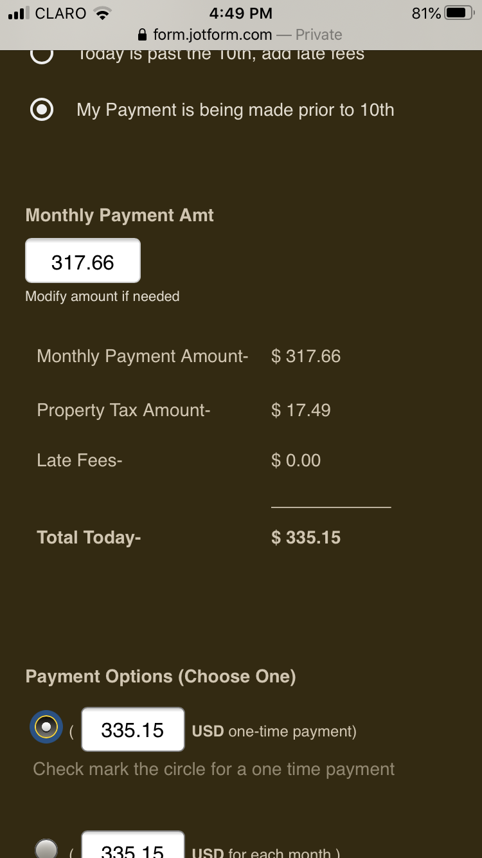Tap the Property Tax Amount value $ 17.49
Image resolution: width=482 pixels, height=858 pixels.
pyautogui.click(x=301, y=410)
